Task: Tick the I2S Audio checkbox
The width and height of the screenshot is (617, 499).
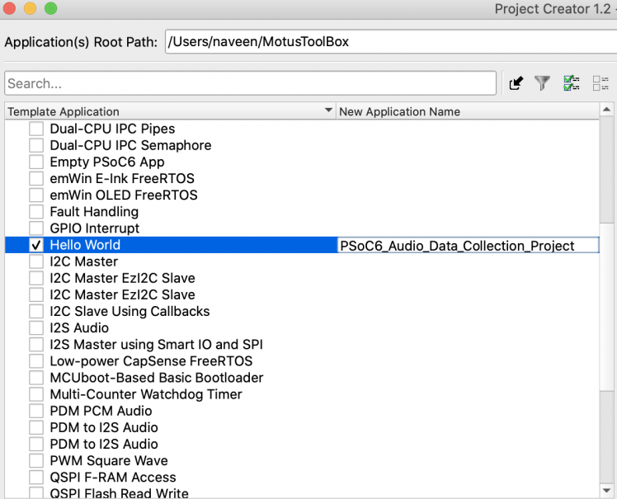Action: click(36, 328)
